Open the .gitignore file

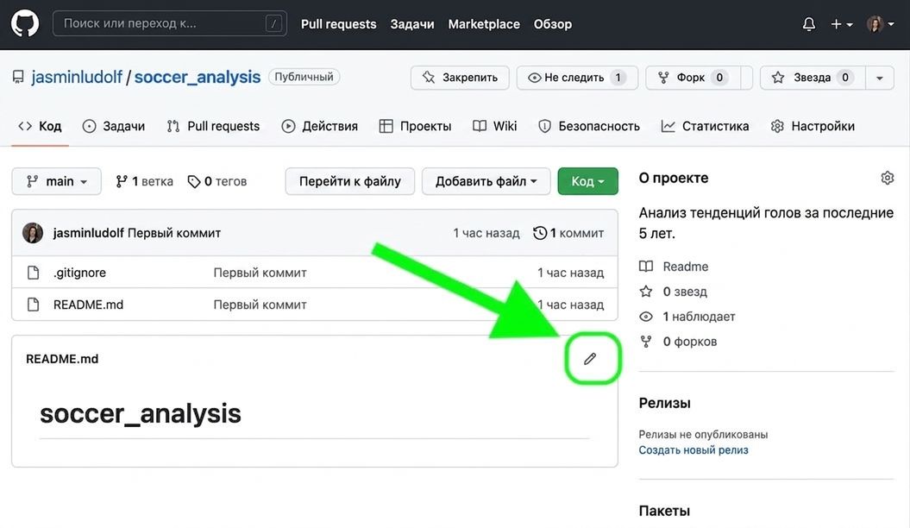pyautogui.click(x=79, y=273)
